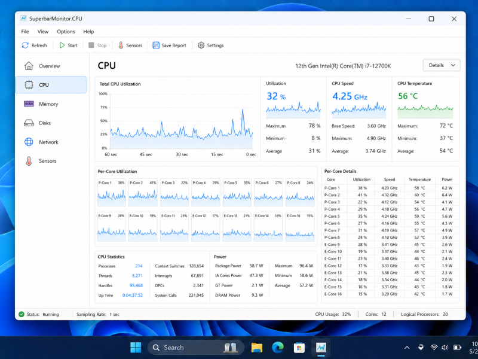Select the CPU chip sidebar item
This screenshot has height=359, width=478.
click(x=51, y=85)
